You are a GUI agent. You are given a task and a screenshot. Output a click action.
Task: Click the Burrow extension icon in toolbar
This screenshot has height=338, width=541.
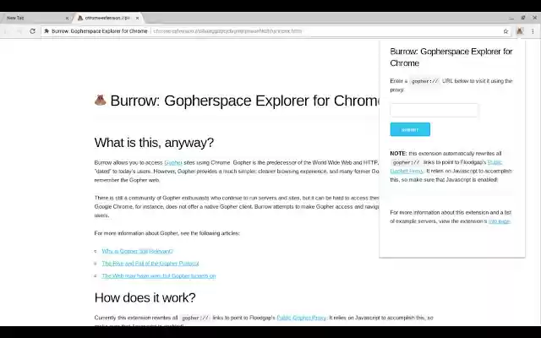(520, 31)
